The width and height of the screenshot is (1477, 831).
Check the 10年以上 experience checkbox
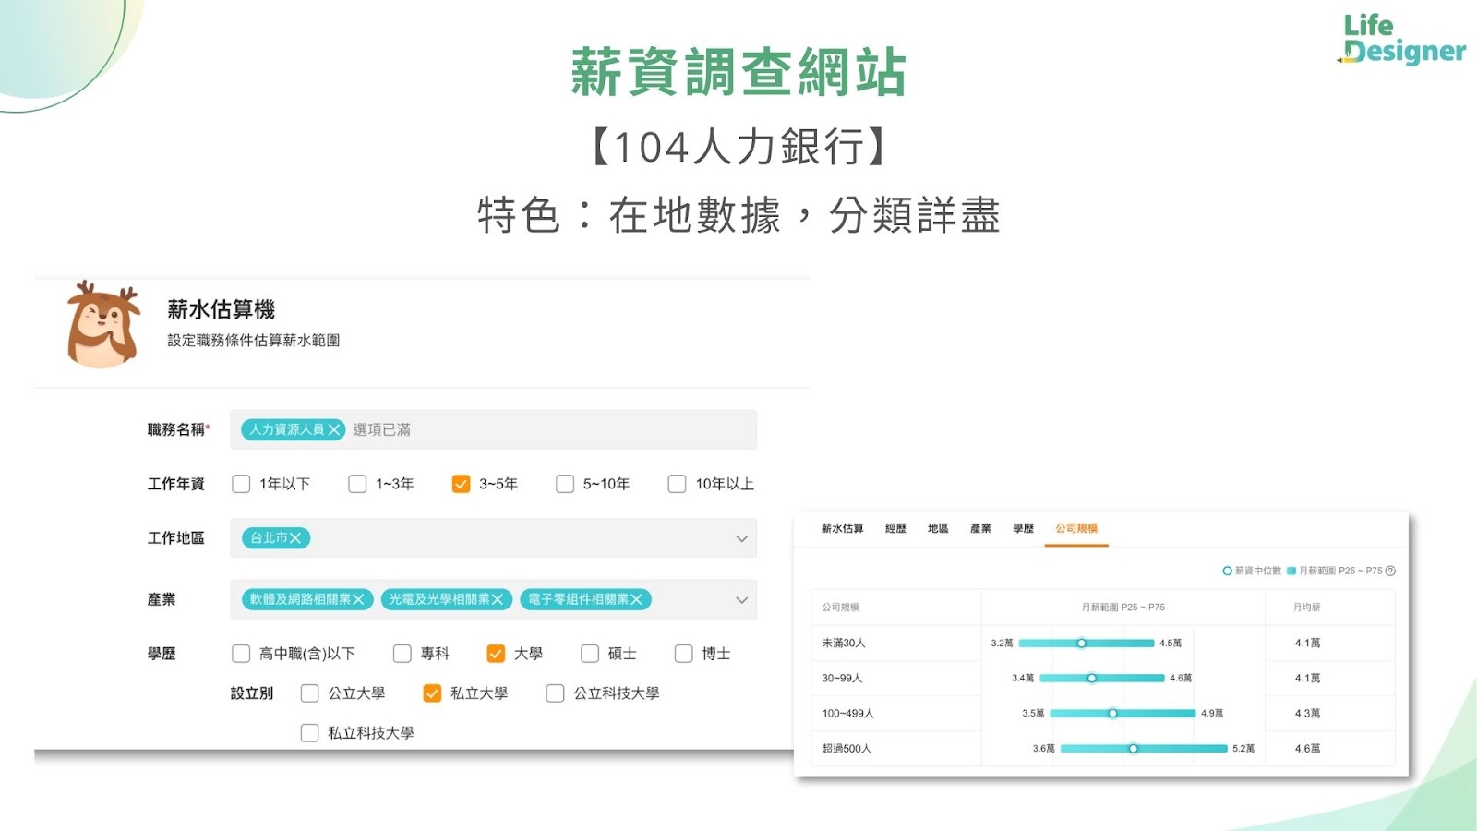[677, 485]
